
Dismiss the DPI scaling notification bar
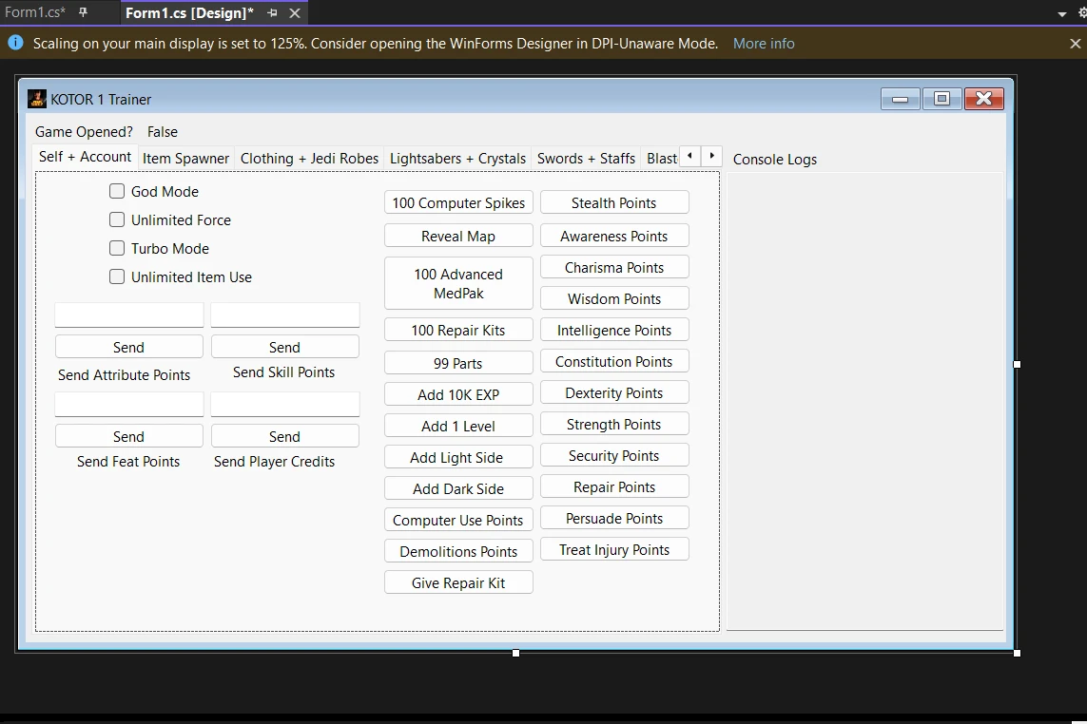click(1076, 44)
